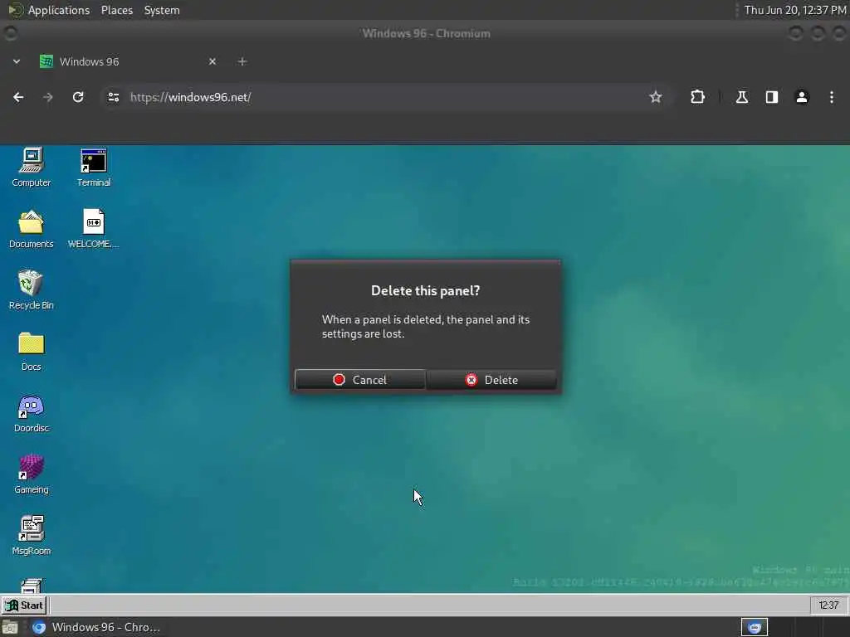Screen dimensions: 850x637
Task: Open the Chromium three-dot menu
Action: click(x=832, y=97)
